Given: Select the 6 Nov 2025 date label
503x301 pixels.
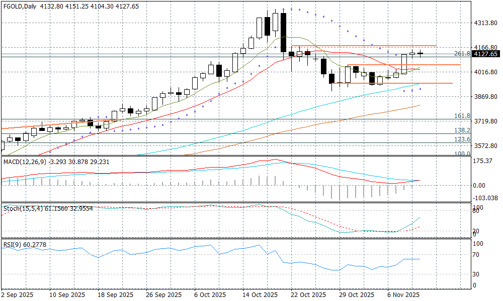Looking at the screenshot, I should pos(404,294).
